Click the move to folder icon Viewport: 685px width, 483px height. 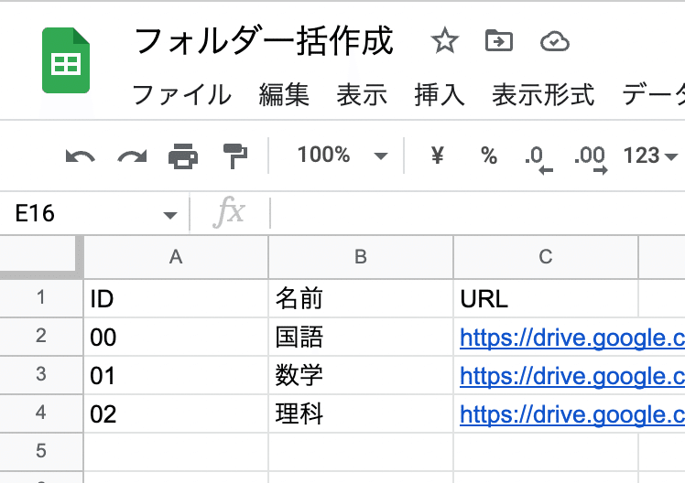pos(499,41)
